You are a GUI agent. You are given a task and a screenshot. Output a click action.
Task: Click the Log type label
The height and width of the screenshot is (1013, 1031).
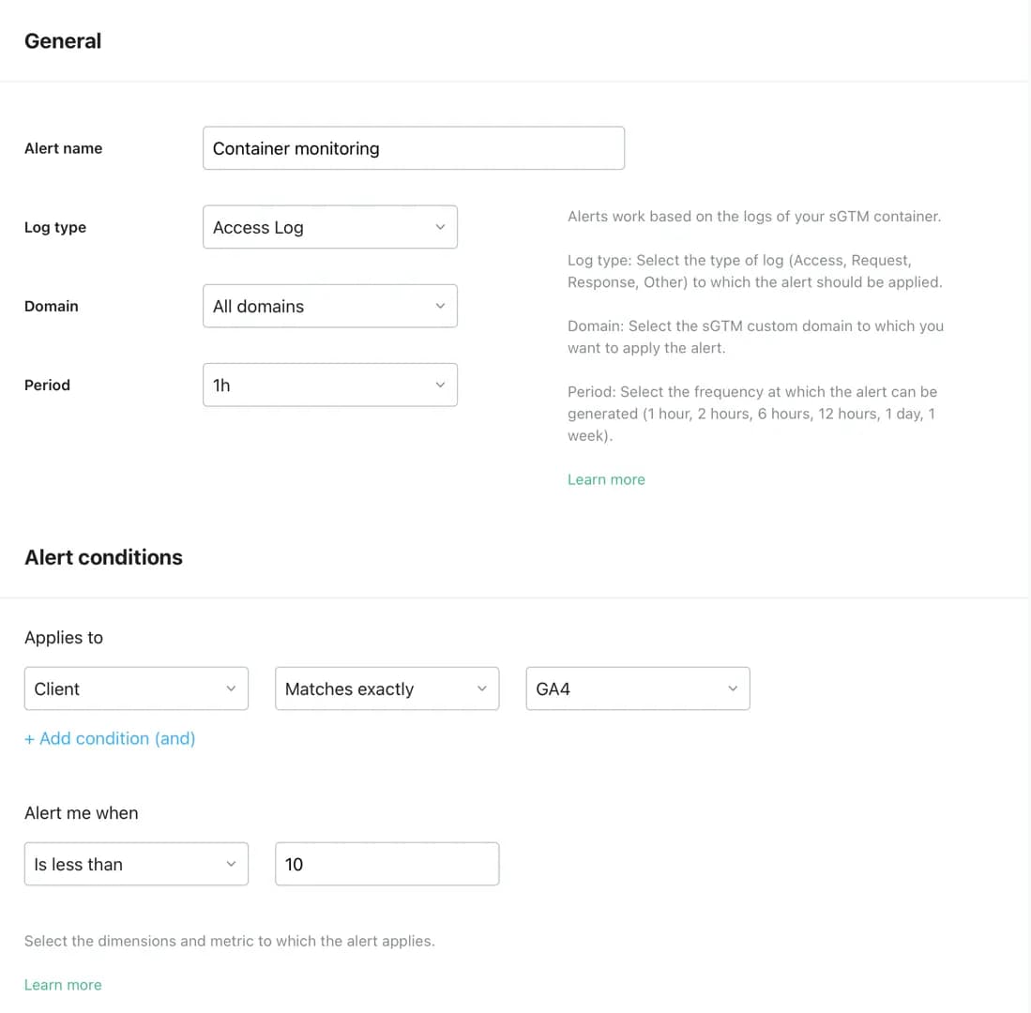point(55,227)
